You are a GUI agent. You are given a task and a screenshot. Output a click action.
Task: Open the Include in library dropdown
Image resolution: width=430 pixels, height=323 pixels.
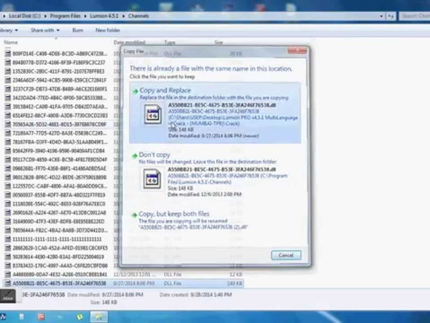pos(9,30)
